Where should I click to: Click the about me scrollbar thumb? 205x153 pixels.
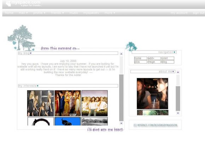[178, 98]
